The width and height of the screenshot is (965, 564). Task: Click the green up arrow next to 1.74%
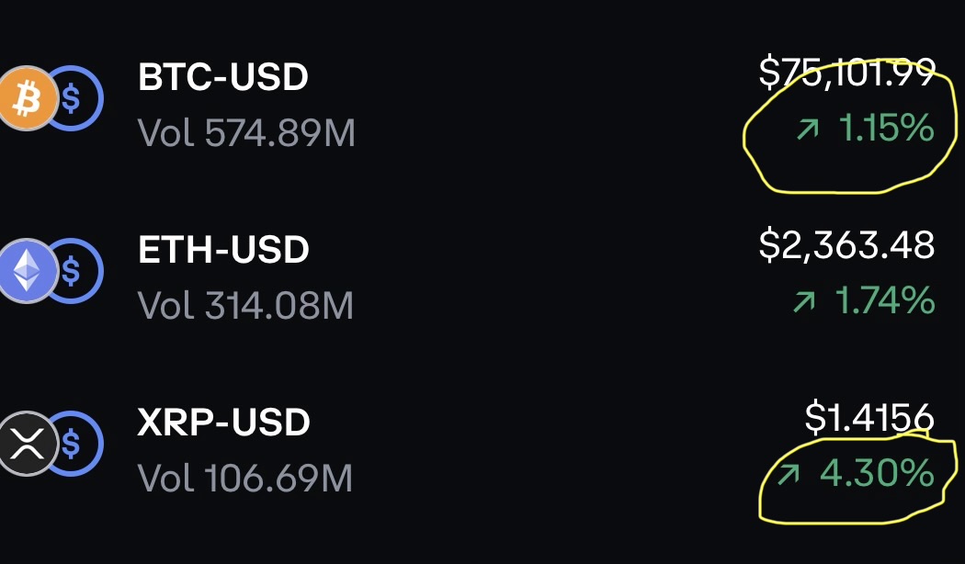[805, 302]
